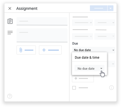Open the second-row right dropdown
Image resolution: width=121 pixels, height=107 pixels.
click(x=105, y=36)
